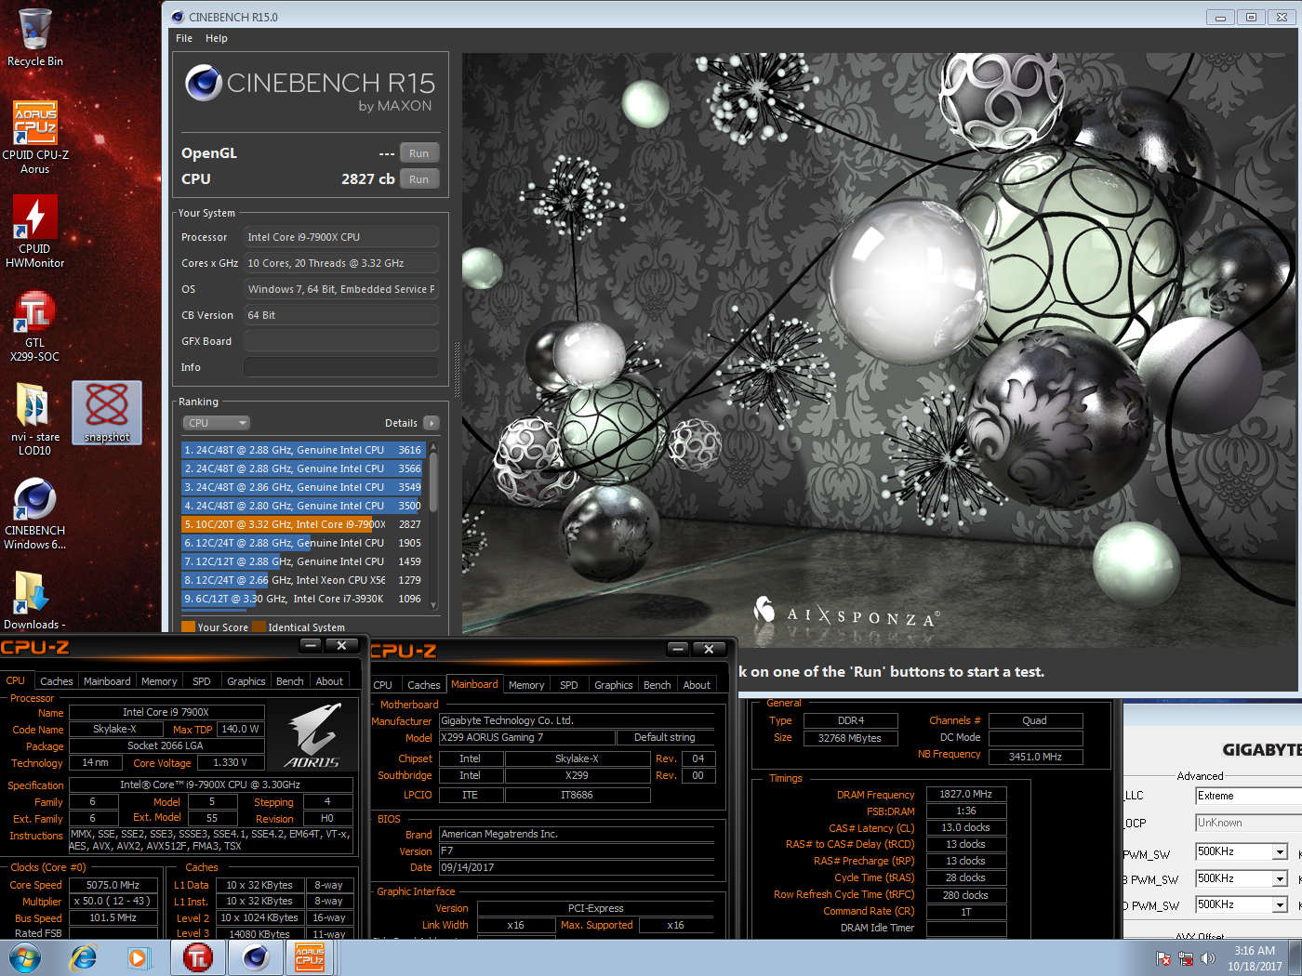Image resolution: width=1302 pixels, height=976 pixels.
Task: Click the OCP UnKnown field
Action: (1248, 823)
